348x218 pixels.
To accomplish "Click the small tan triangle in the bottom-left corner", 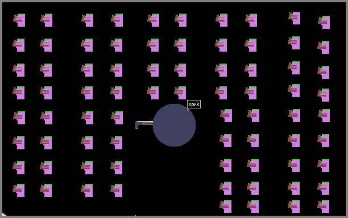I will coord(4,214).
